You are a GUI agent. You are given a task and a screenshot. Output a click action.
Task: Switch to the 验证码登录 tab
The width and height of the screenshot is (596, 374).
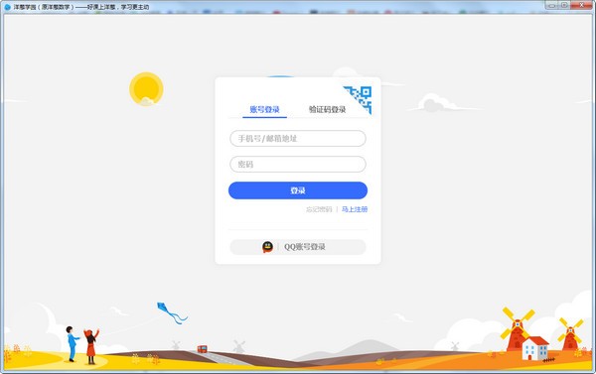327,110
